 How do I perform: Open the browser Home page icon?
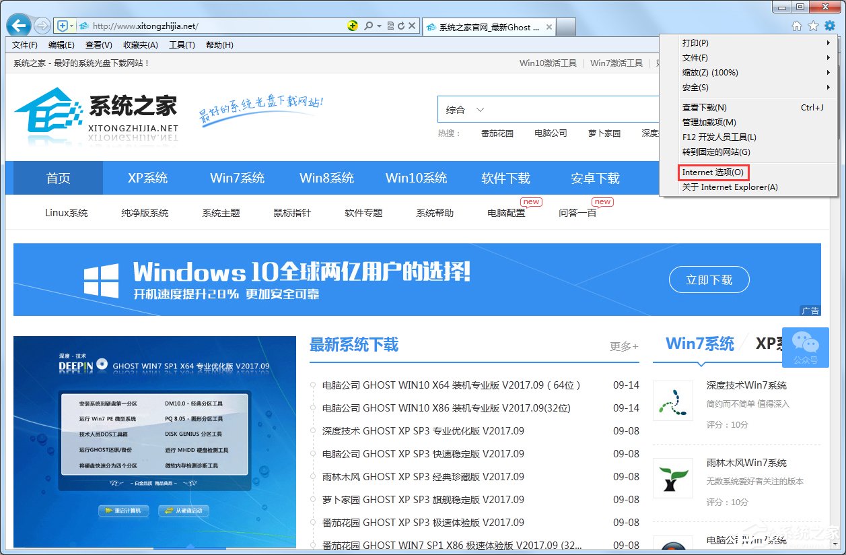pyautogui.click(x=798, y=25)
